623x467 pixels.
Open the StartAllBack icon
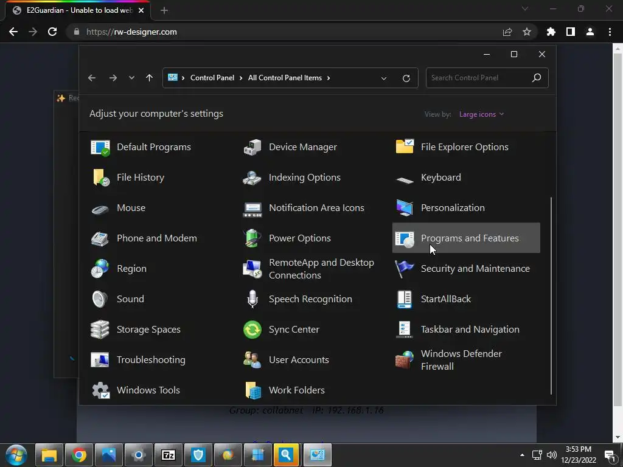coord(405,299)
